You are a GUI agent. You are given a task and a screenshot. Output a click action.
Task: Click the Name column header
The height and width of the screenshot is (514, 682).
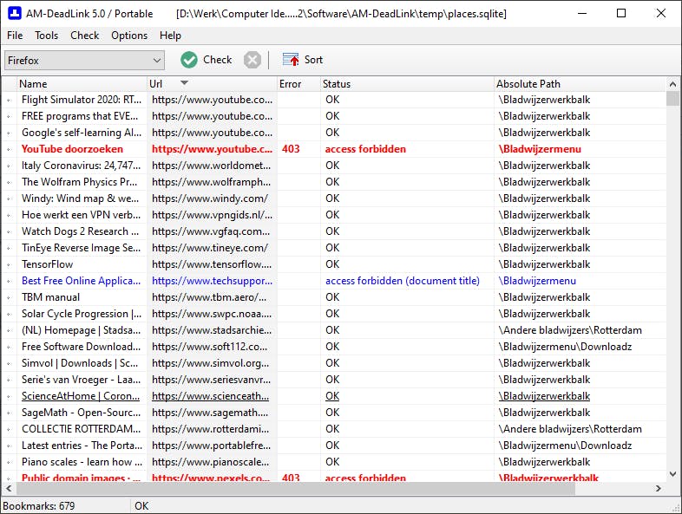tap(82, 84)
